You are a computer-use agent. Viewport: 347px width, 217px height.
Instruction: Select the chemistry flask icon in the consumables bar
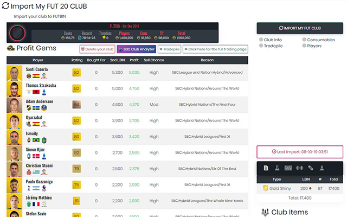pyautogui.click(x=277, y=168)
